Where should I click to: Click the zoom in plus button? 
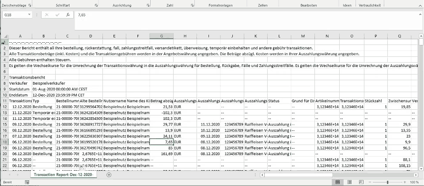click(405, 182)
